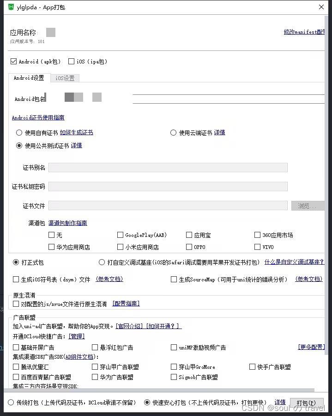Select 使用云端证书 radio option
Image resolution: width=332 pixels, height=416 pixels.
(x=173, y=132)
